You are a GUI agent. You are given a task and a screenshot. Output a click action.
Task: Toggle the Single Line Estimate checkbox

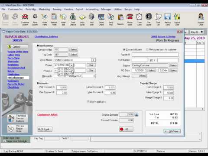pyautogui.click(x=4, y=141)
